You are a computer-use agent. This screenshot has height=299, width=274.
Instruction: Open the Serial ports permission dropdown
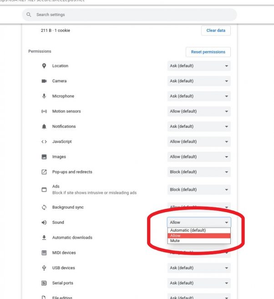[199, 283]
